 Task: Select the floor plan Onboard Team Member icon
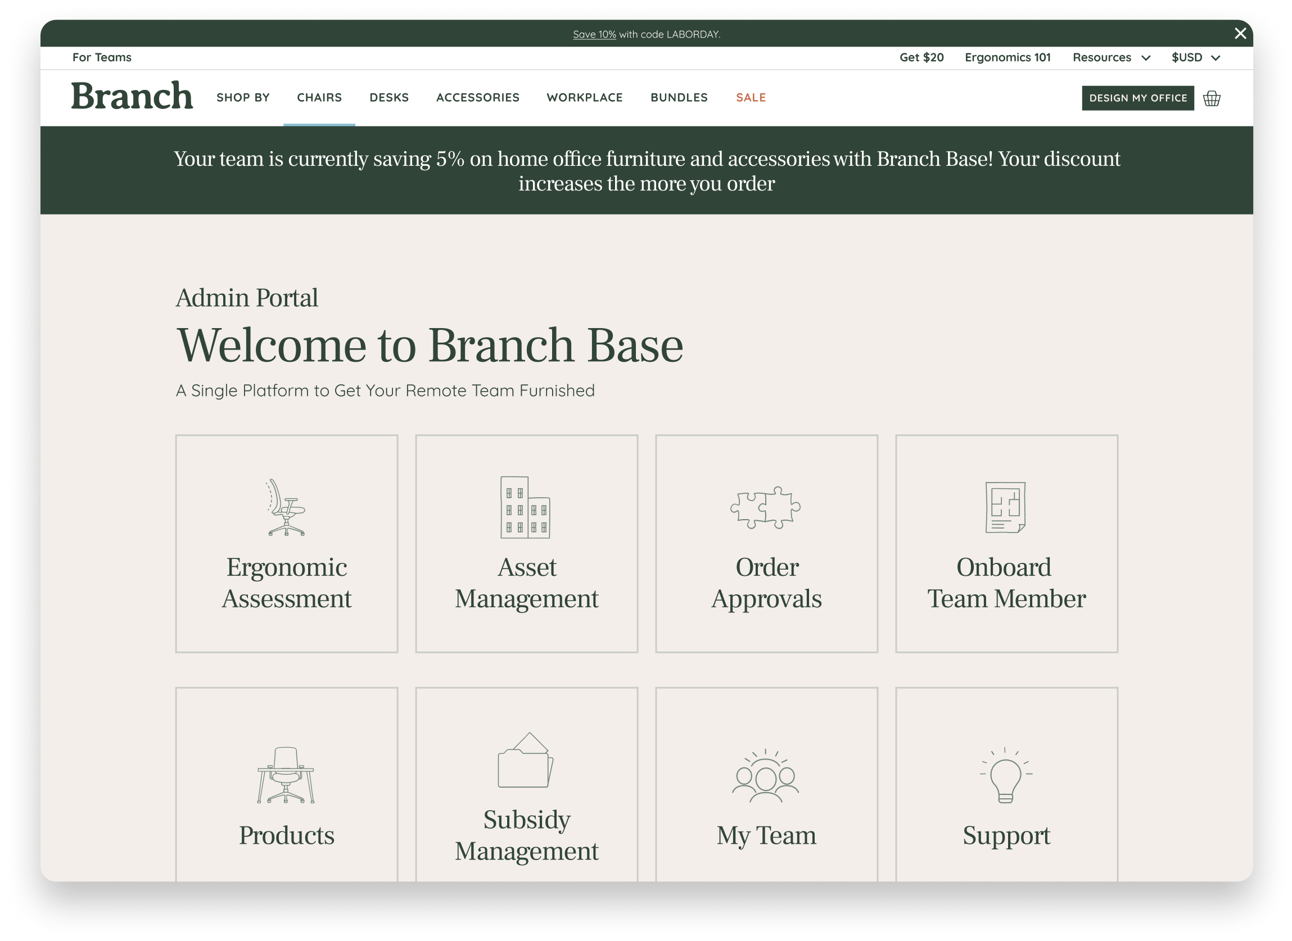(1005, 507)
